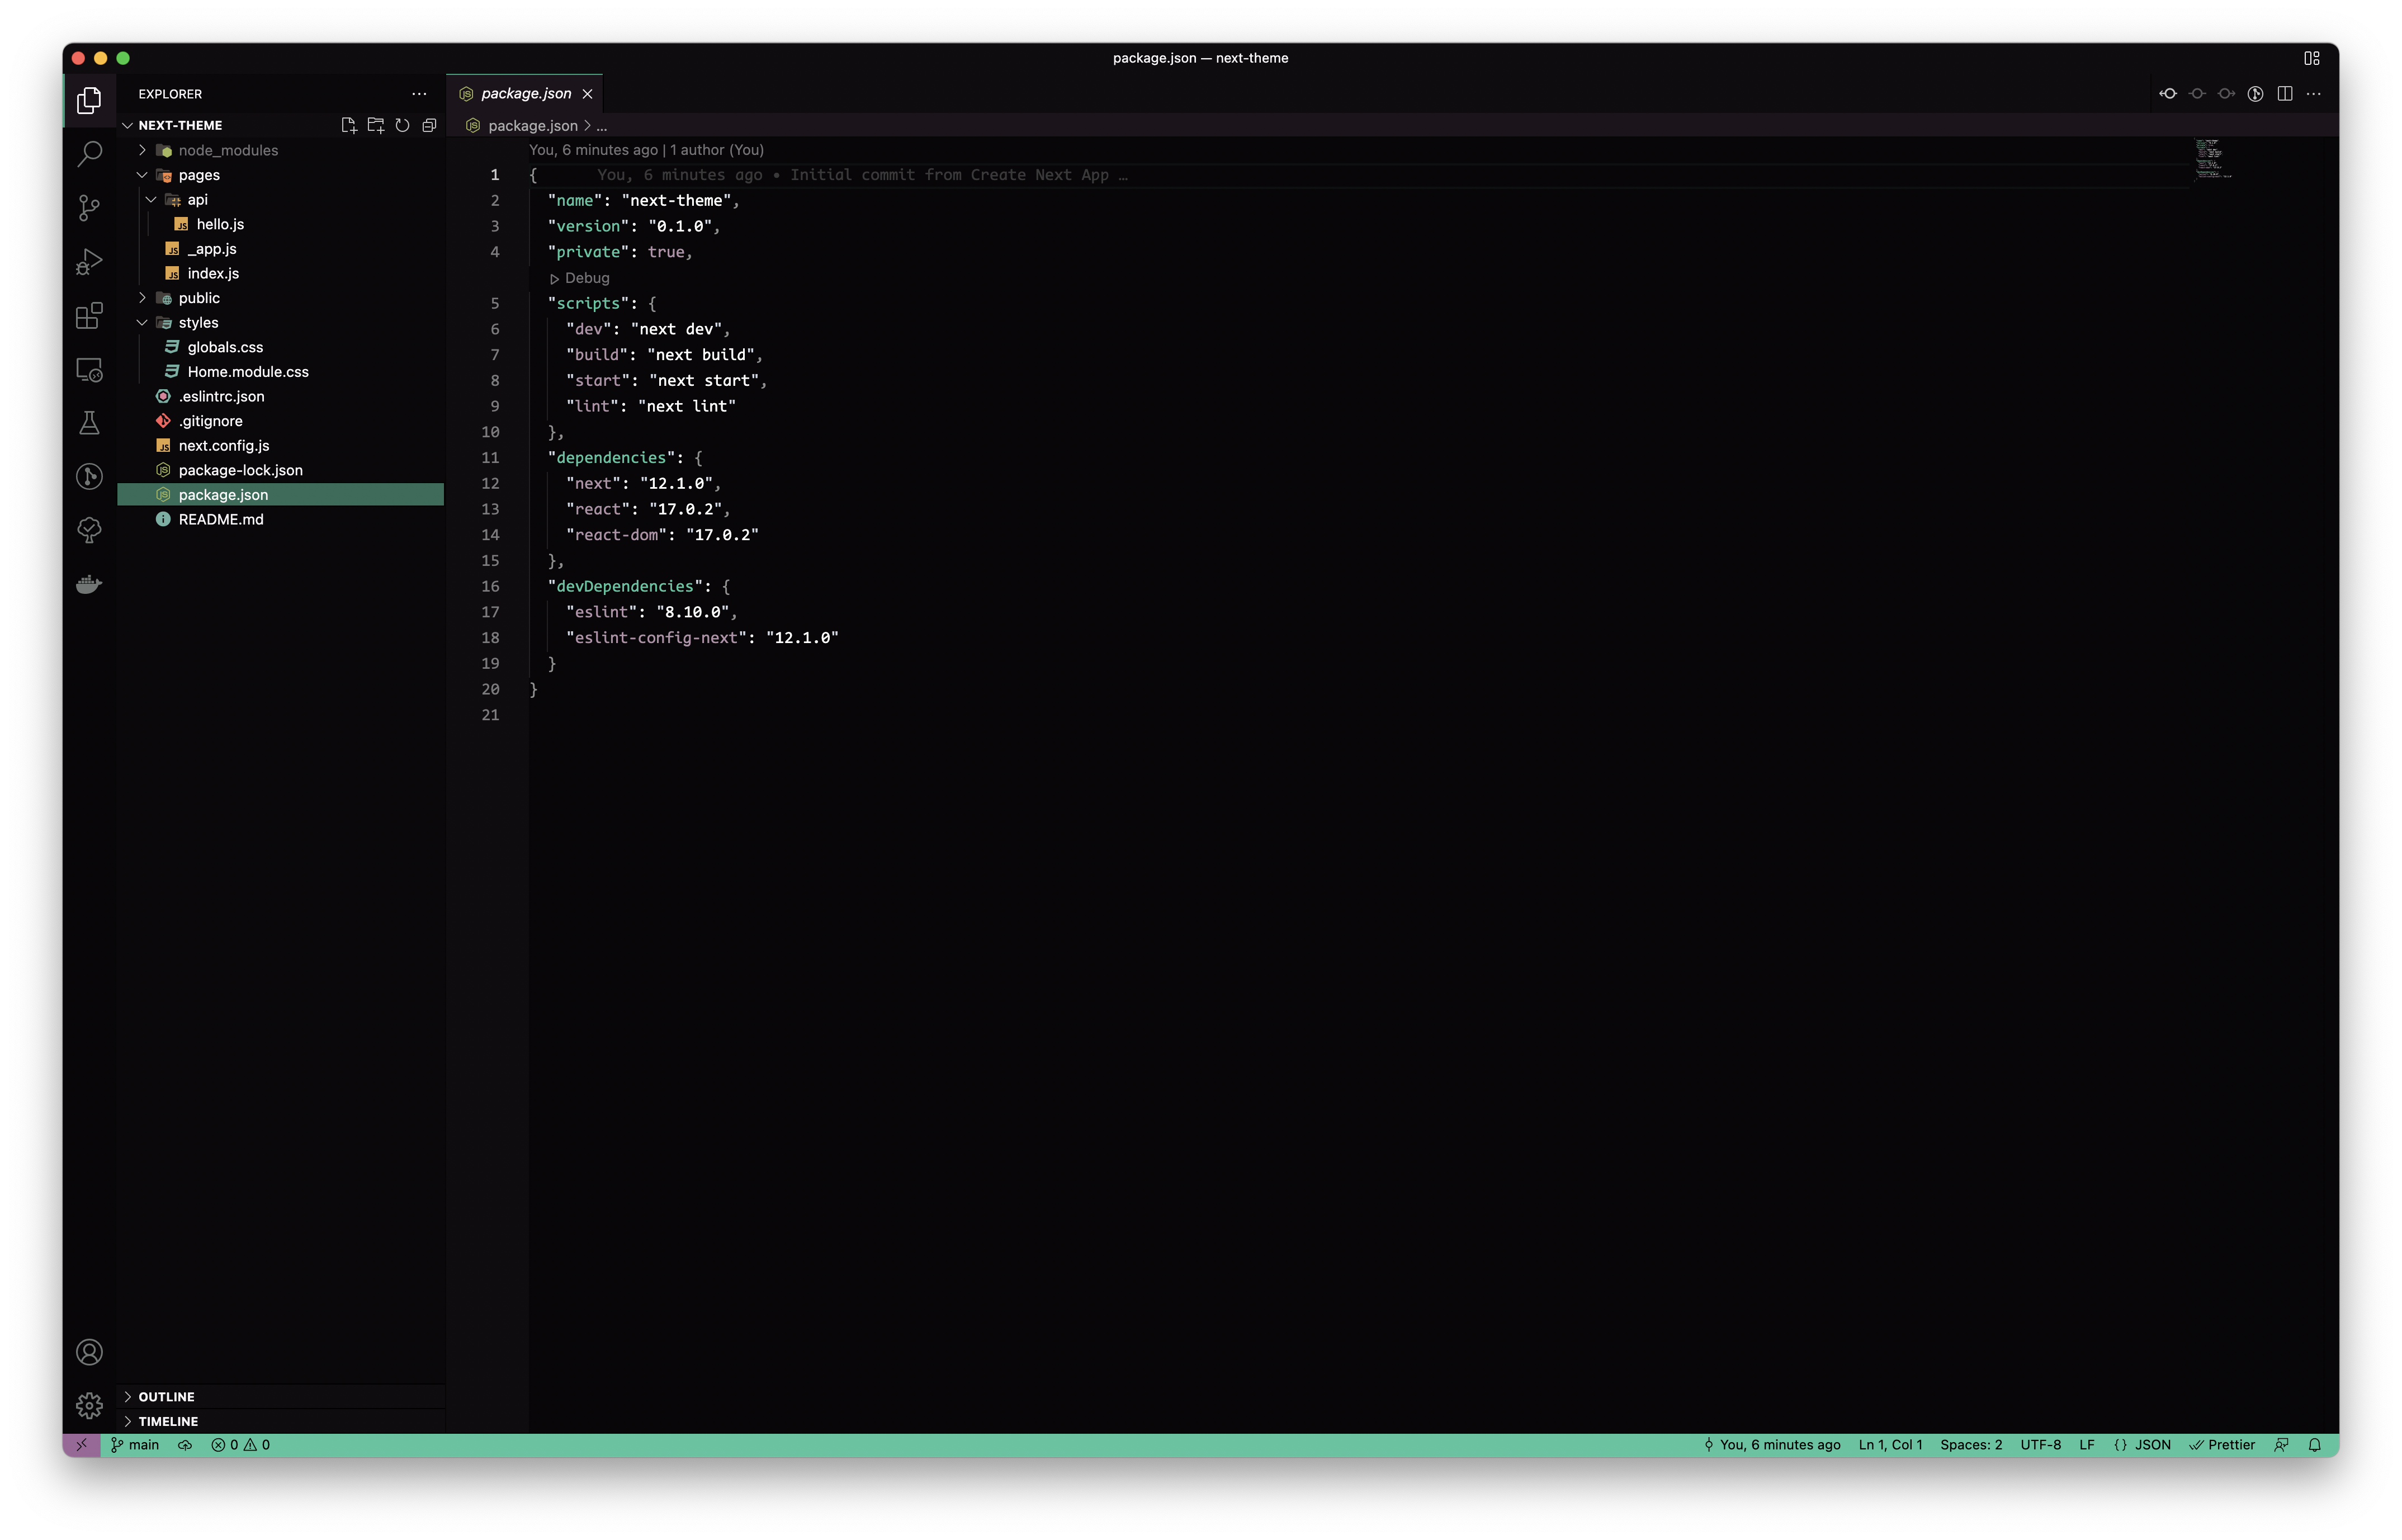This screenshot has width=2402, height=1540.
Task: Open the Extensions view
Action: pos(89,316)
